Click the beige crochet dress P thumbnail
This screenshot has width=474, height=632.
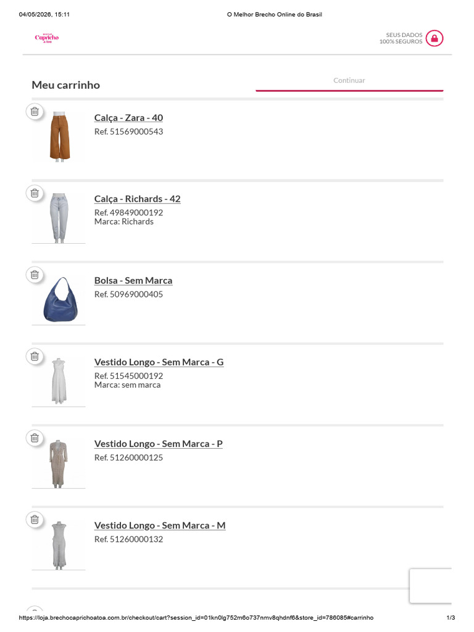point(59,464)
